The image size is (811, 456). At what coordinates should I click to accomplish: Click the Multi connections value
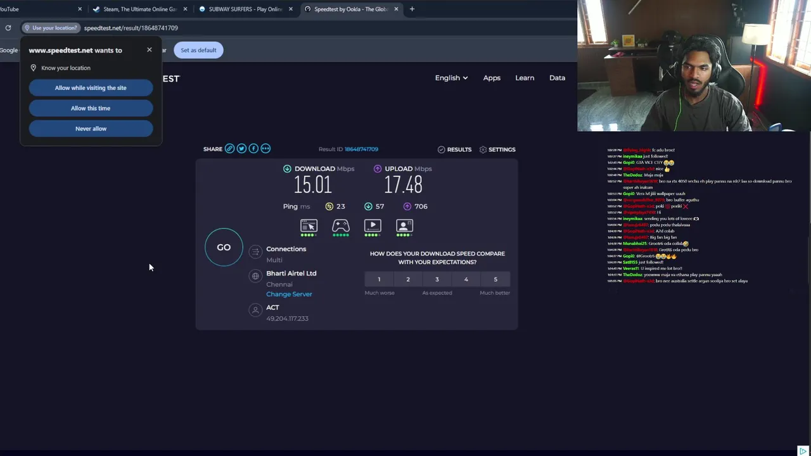[274, 260]
